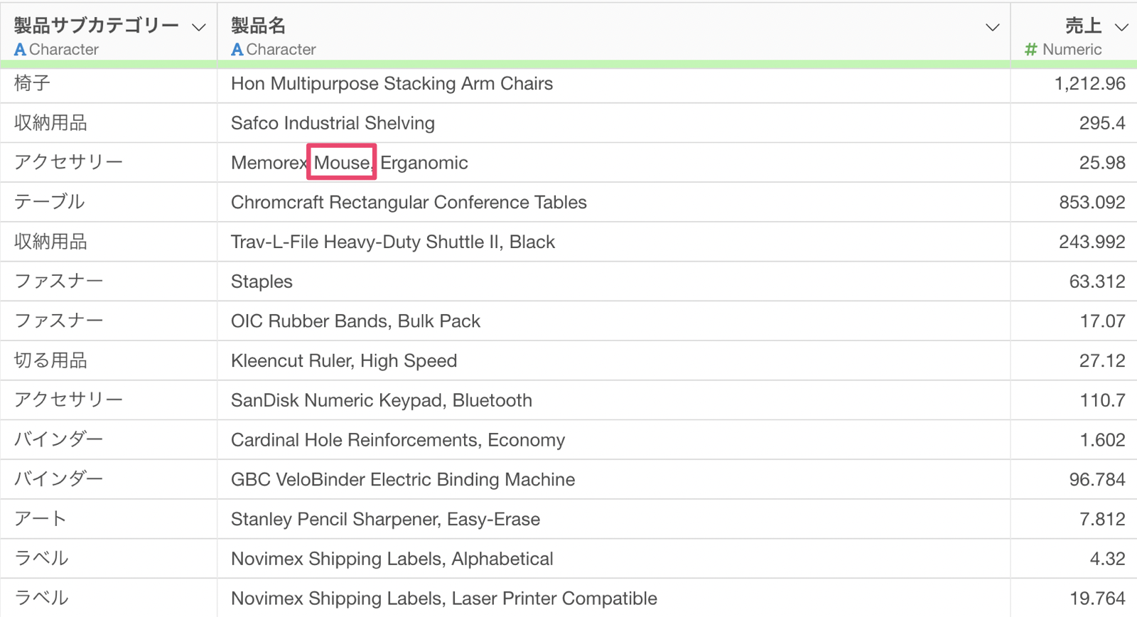Viewport: 1137px width, 617px height.
Task: Select cell Hon Multipurpose Stacking Arm Chairs
Action: (392, 84)
